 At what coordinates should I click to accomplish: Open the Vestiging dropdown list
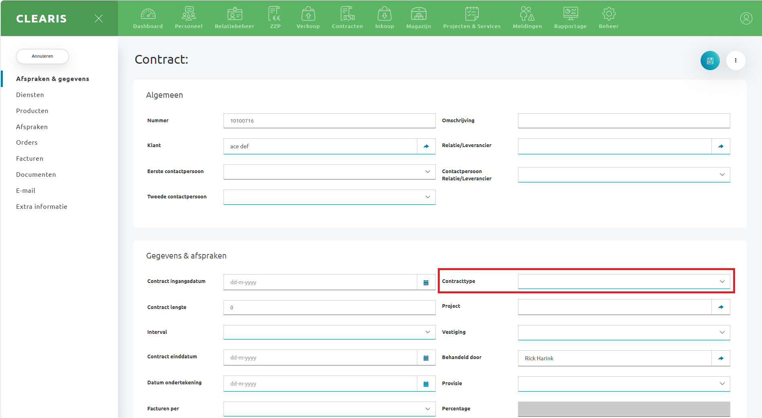pos(624,332)
